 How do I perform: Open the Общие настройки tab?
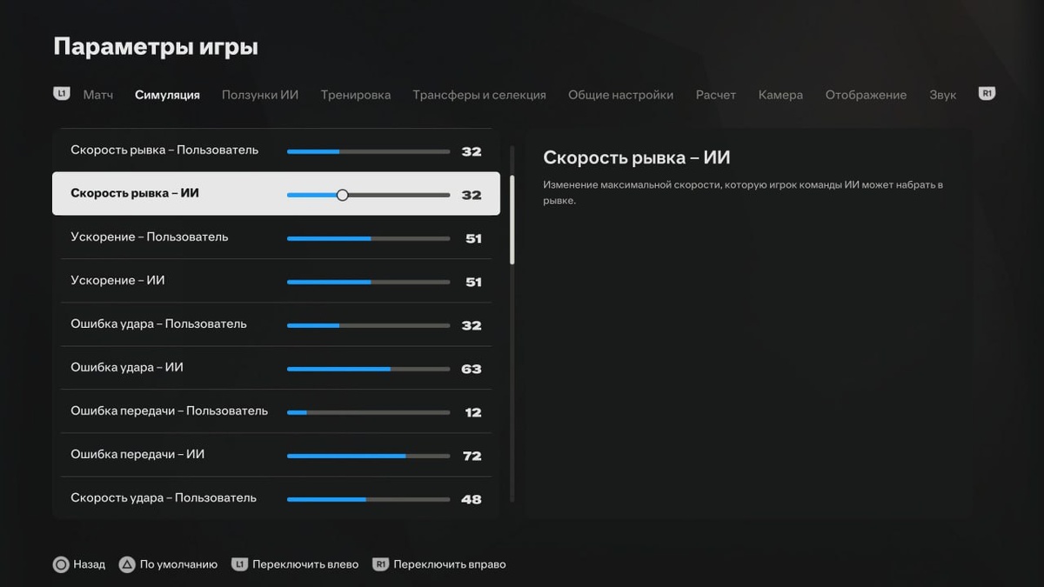[621, 95]
